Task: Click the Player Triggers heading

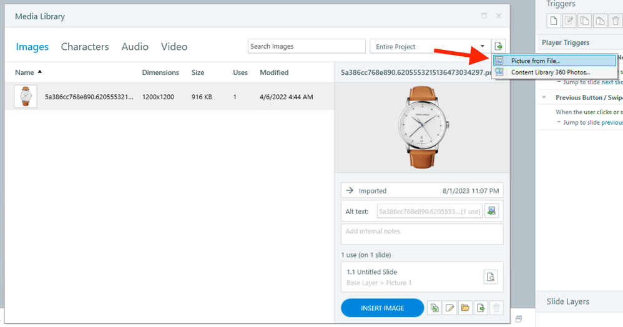Action: pyautogui.click(x=566, y=42)
